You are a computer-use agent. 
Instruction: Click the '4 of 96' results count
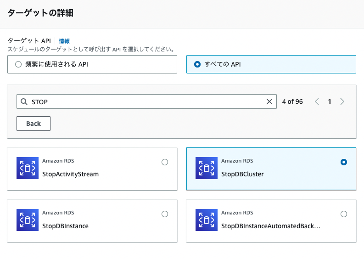[292, 101]
